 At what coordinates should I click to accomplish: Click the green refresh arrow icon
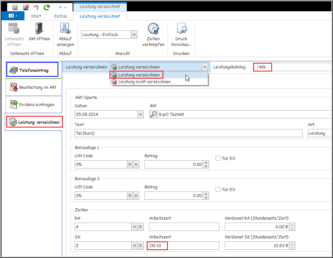(47, 7)
